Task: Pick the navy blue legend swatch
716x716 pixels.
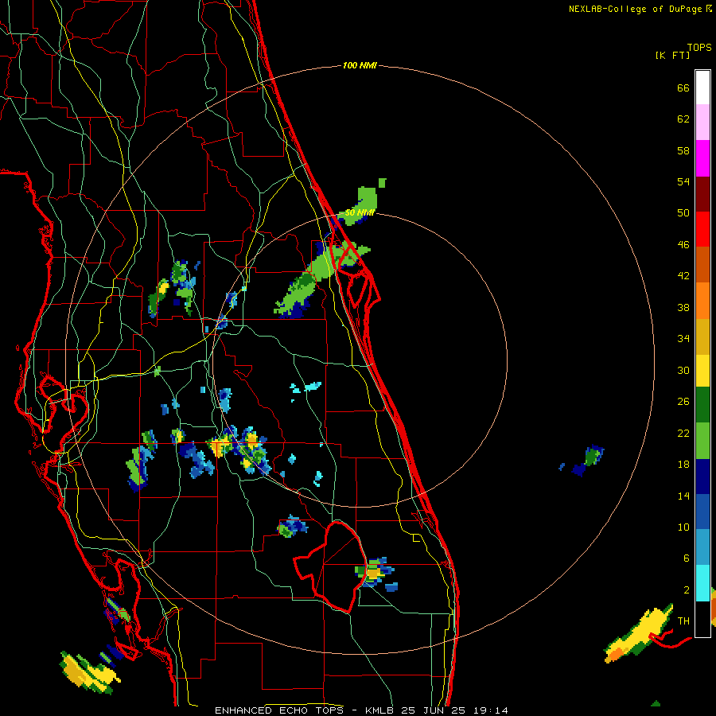Action: (x=702, y=477)
